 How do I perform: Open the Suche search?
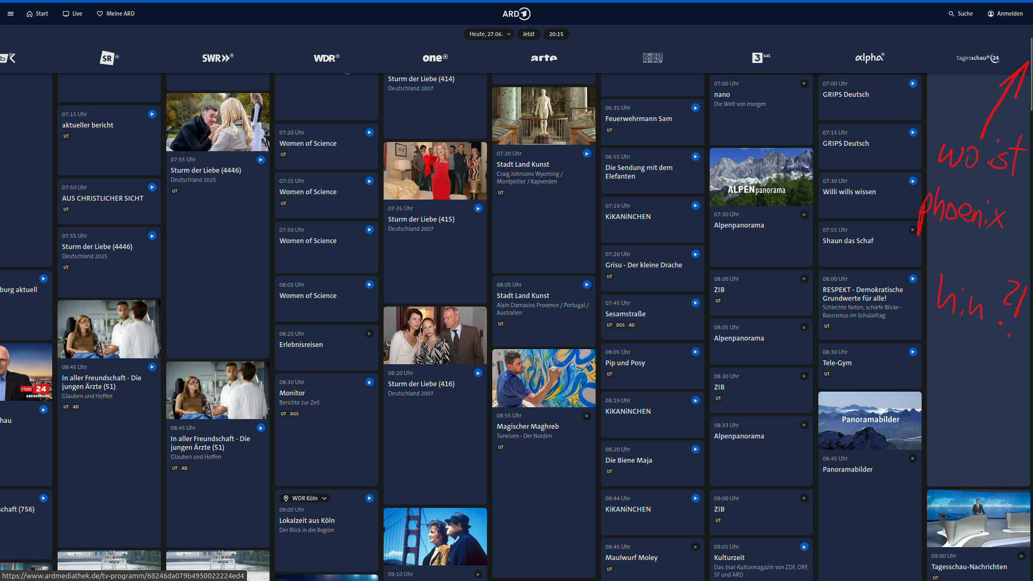[960, 13]
